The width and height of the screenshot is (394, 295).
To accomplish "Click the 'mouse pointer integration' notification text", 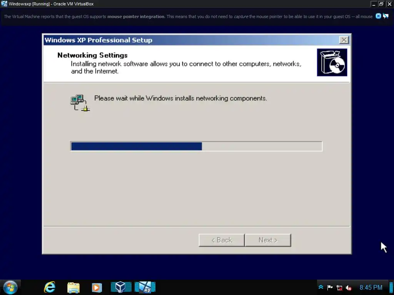I will (x=136, y=17).
